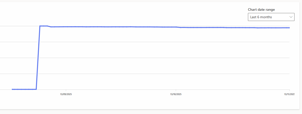Click the slight step down after 13/10/2025

180,27
